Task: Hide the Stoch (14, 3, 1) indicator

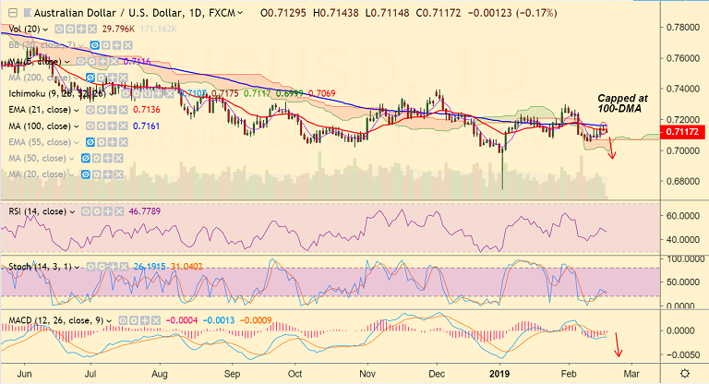Action: click(90, 267)
